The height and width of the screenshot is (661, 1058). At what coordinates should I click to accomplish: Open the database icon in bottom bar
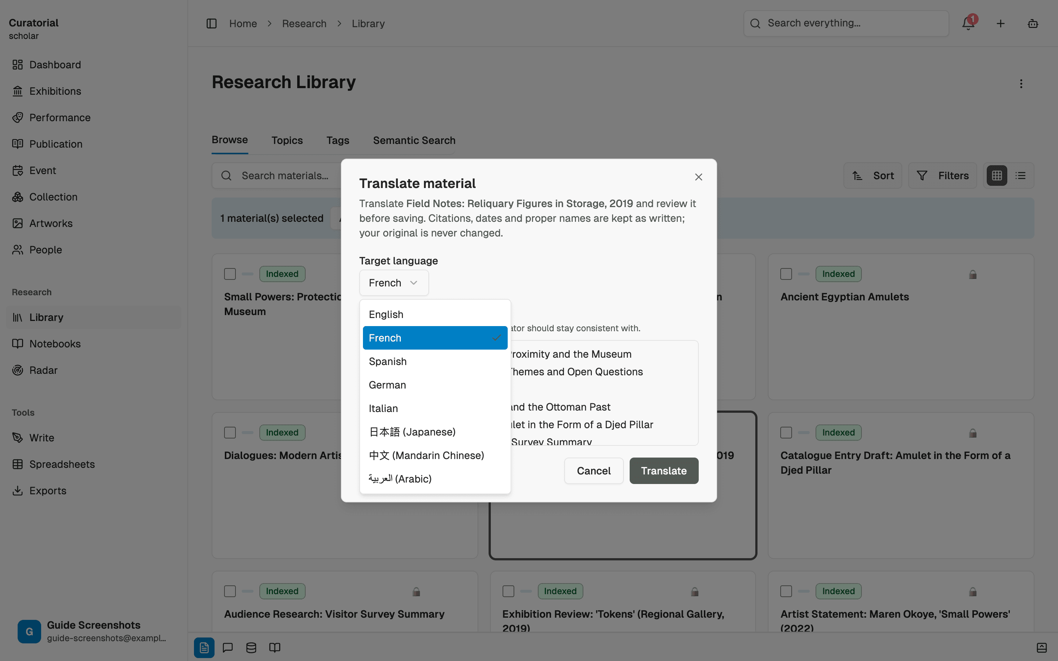pyautogui.click(x=251, y=647)
